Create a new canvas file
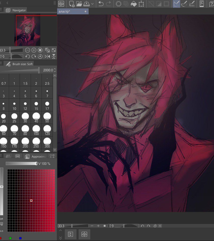 (72, 4)
